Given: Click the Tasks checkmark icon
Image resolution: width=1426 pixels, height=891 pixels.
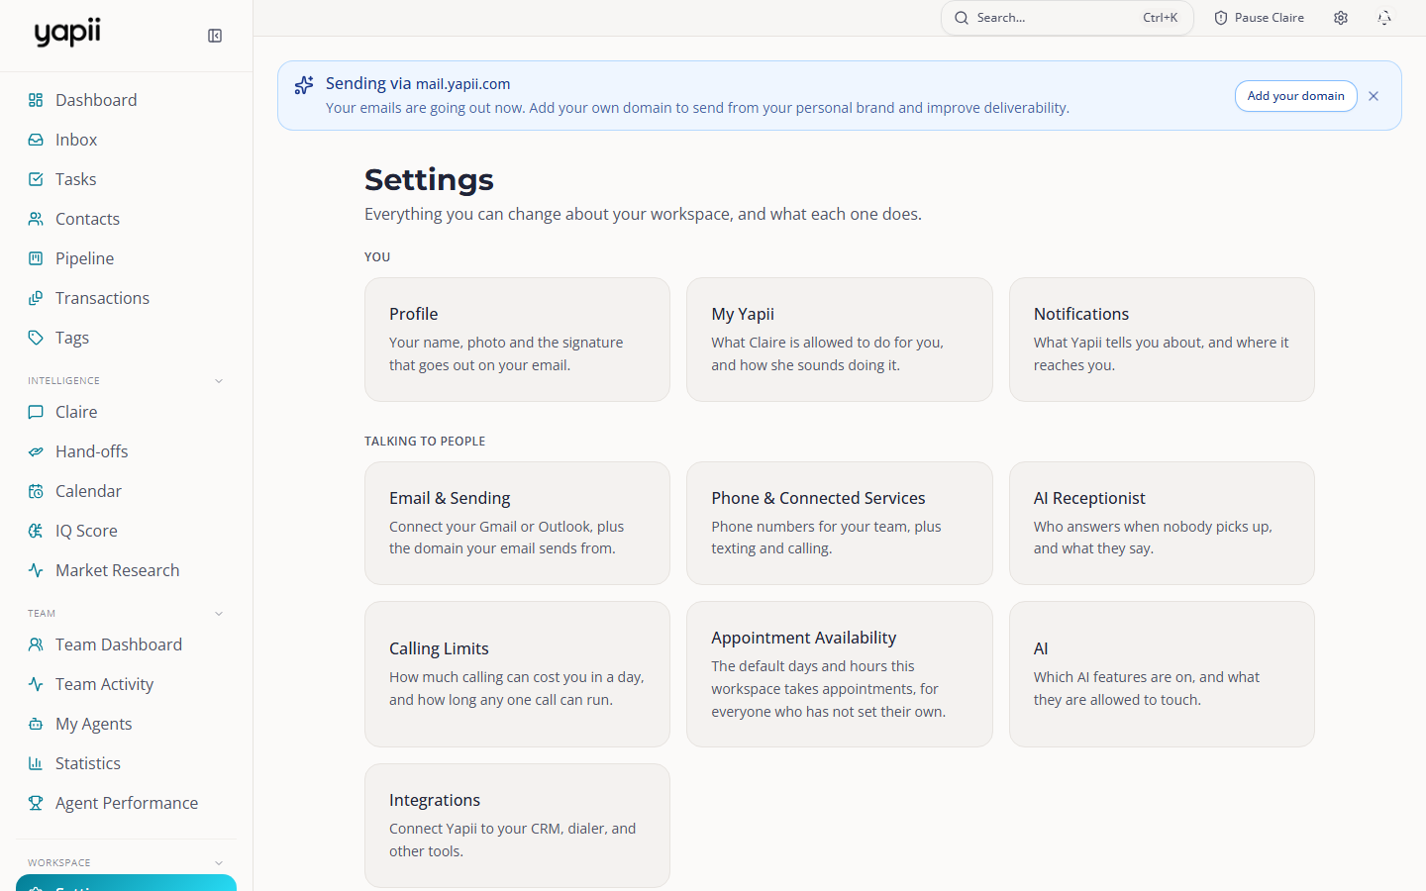Looking at the screenshot, I should pos(36,179).
